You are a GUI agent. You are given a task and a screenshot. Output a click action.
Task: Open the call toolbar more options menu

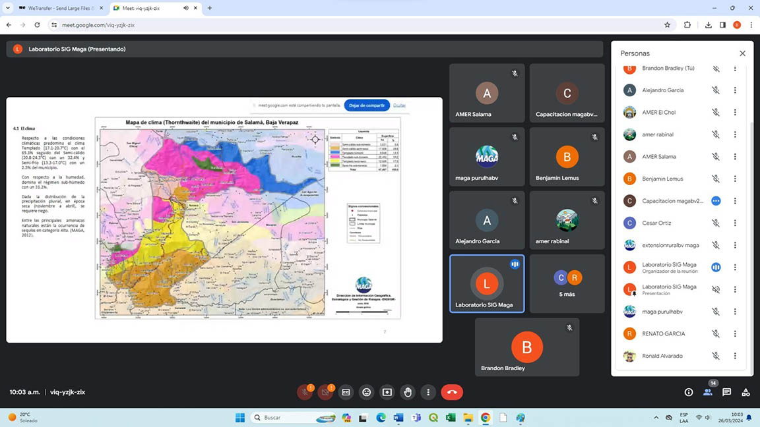(x=428, y=392)
